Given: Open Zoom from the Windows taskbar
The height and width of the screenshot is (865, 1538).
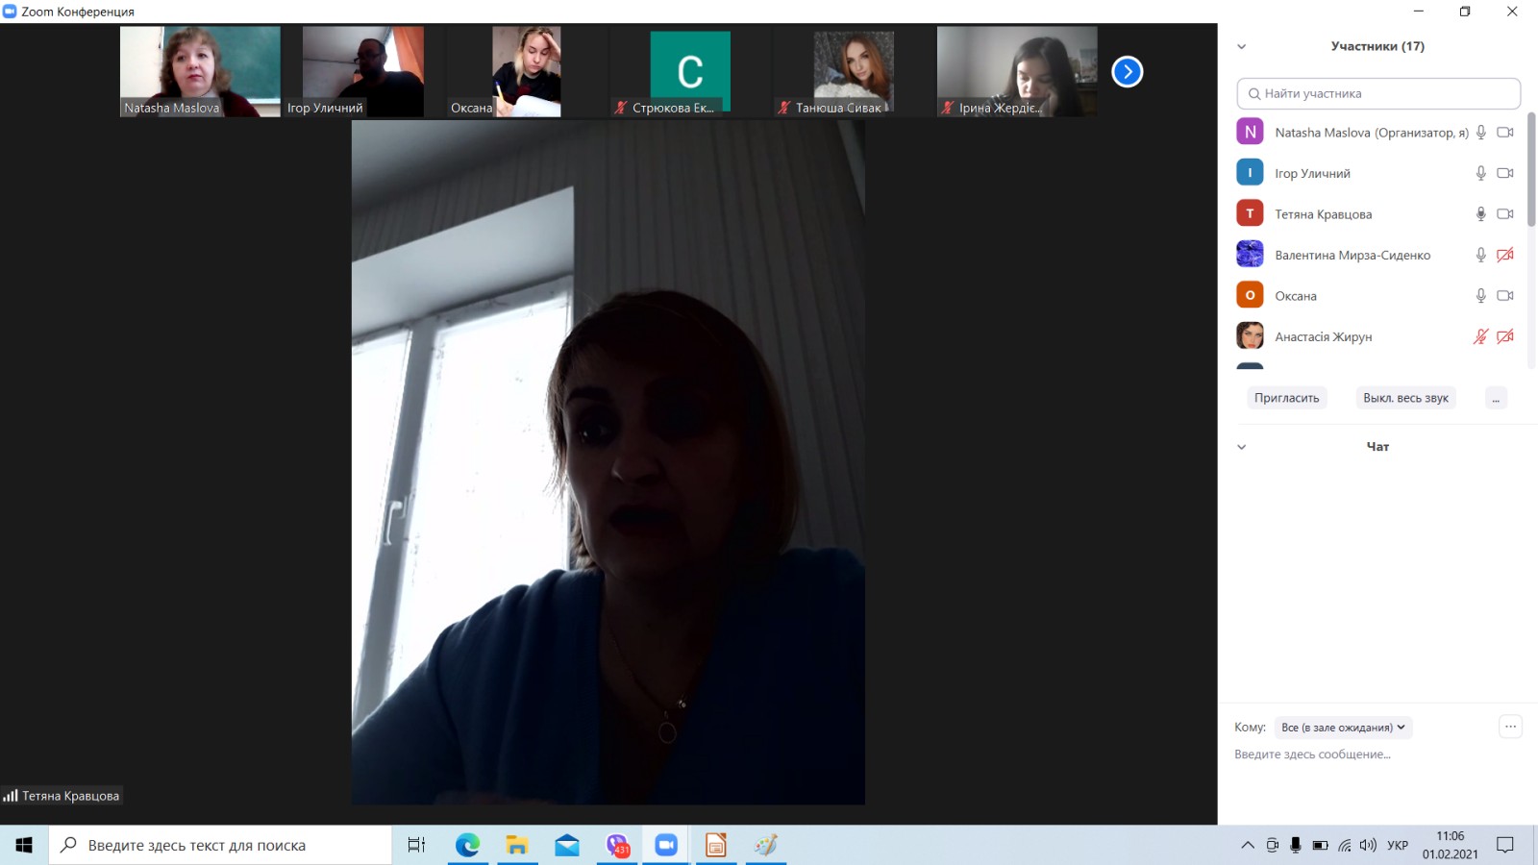Looking at the screenshot, I should [666, 845].
